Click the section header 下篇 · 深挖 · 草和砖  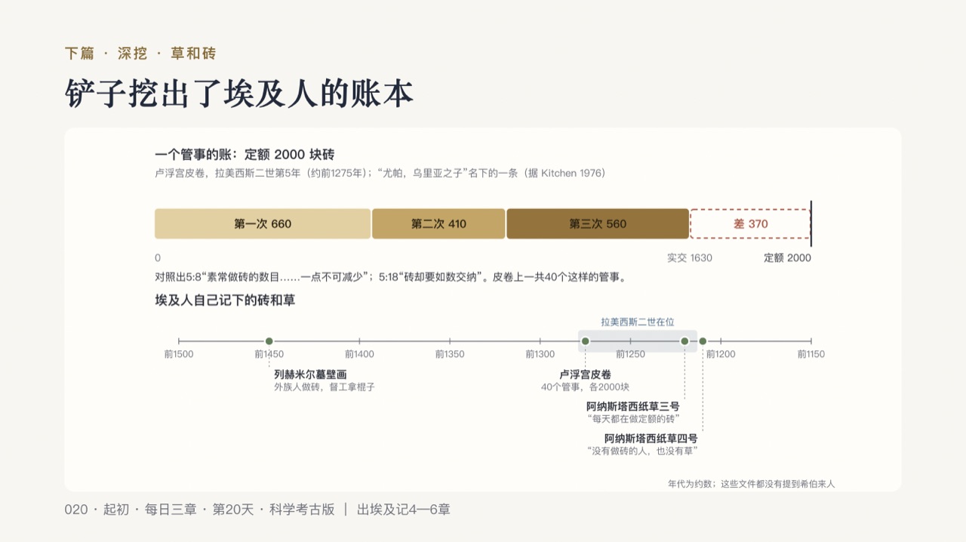pos(140,54)
